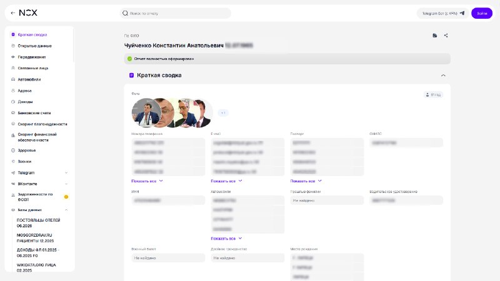
Task: Collapse the Краткая сводка section chevron
Action: pyautogui.click(x=443, y=76)
